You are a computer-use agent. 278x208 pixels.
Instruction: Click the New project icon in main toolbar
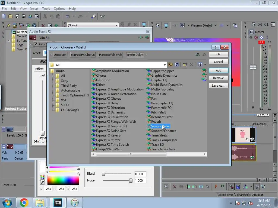point(4,16)
